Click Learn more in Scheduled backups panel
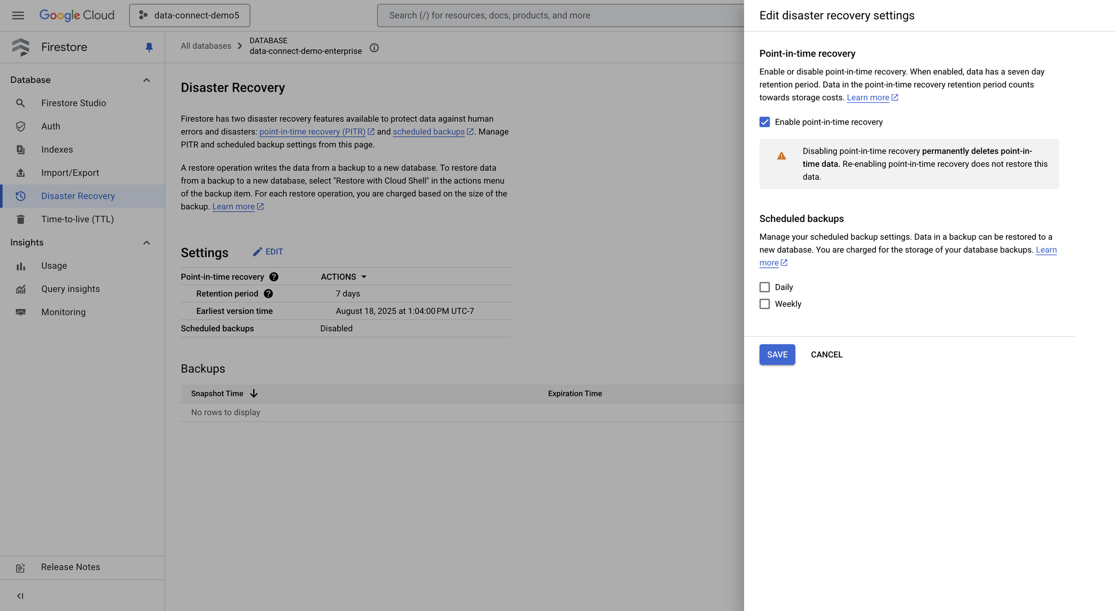 [x=1046, y=250]
